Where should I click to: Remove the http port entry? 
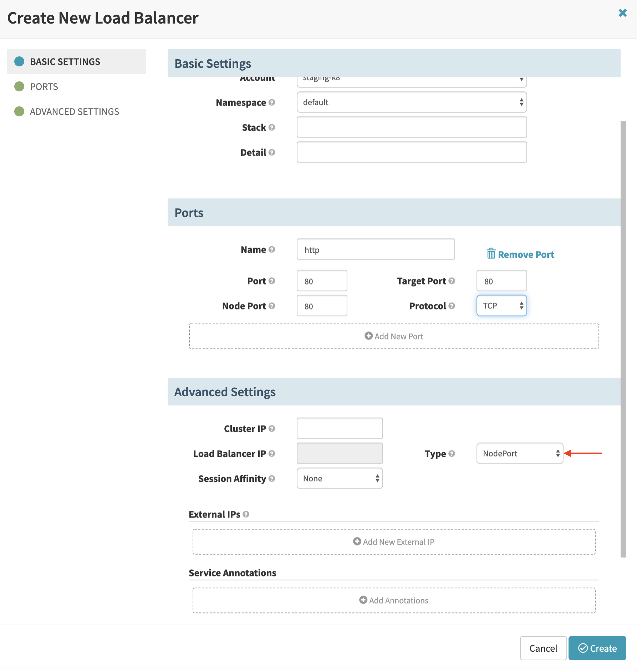[520, 254]
